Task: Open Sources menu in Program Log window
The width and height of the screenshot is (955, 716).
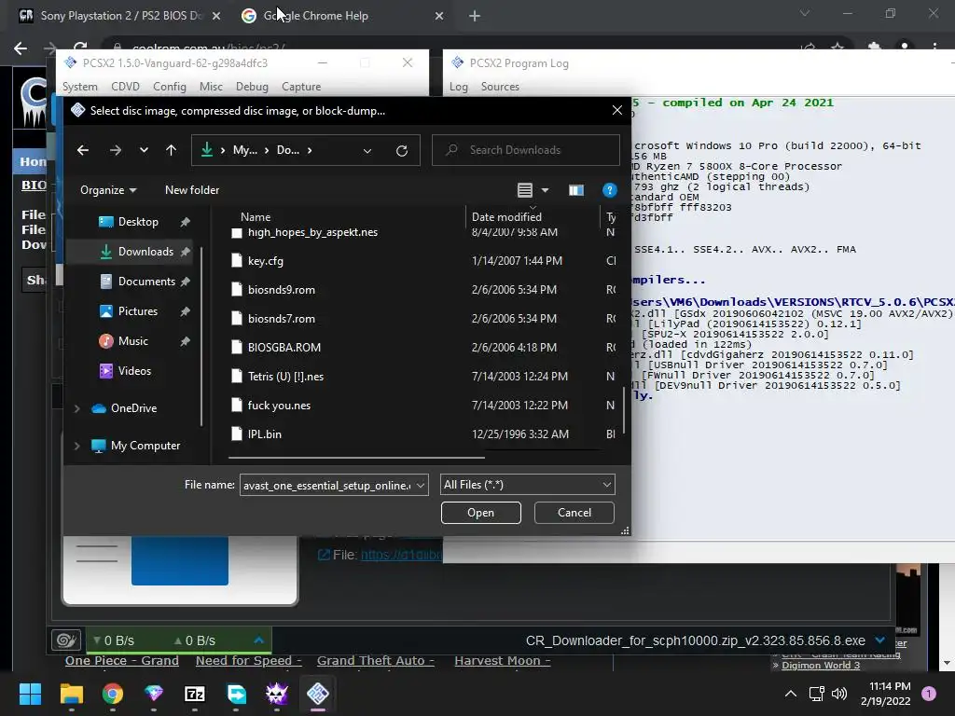Action: coord(500,87)
